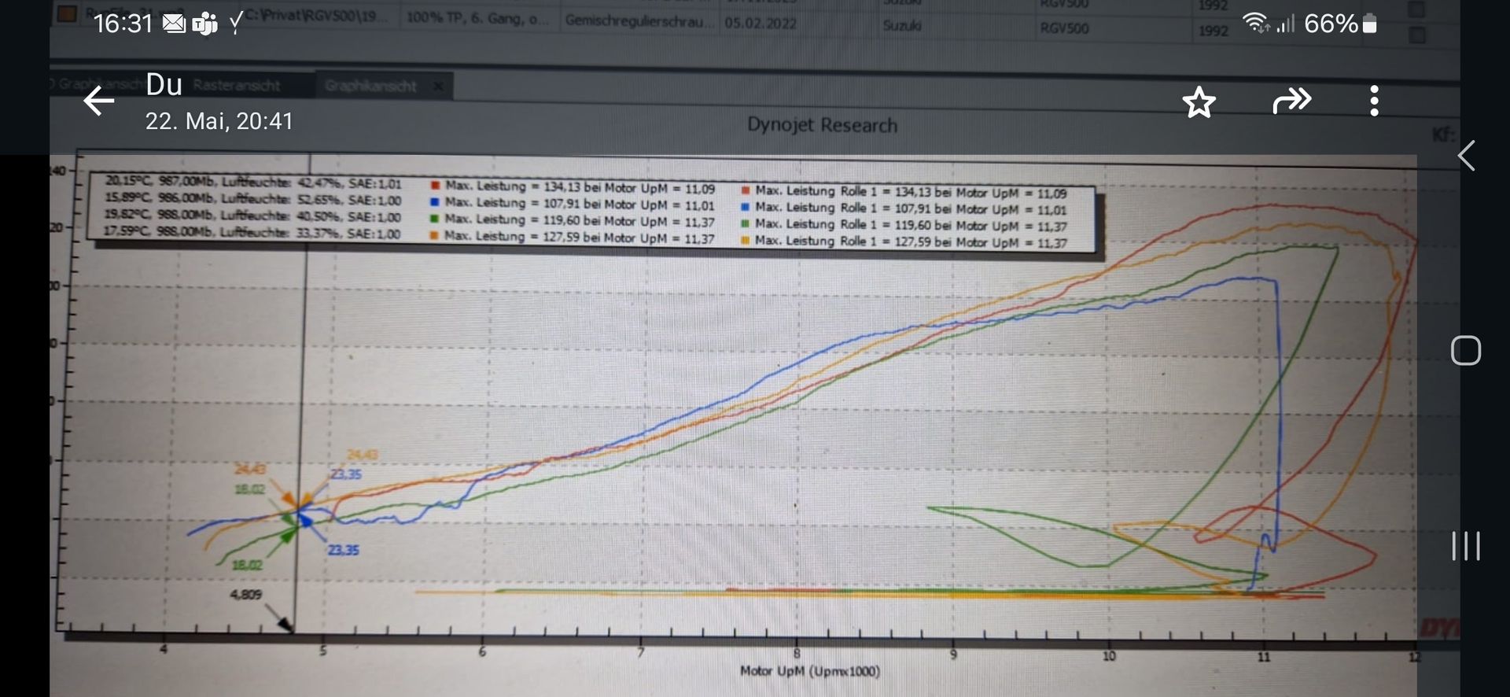Select sender name "Du" in the header
1510x697 pixels.
[x=164, y=84]
